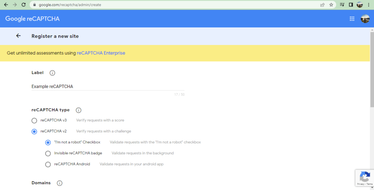Click the Label info icon
374x190 pixels.
point(52,73)
